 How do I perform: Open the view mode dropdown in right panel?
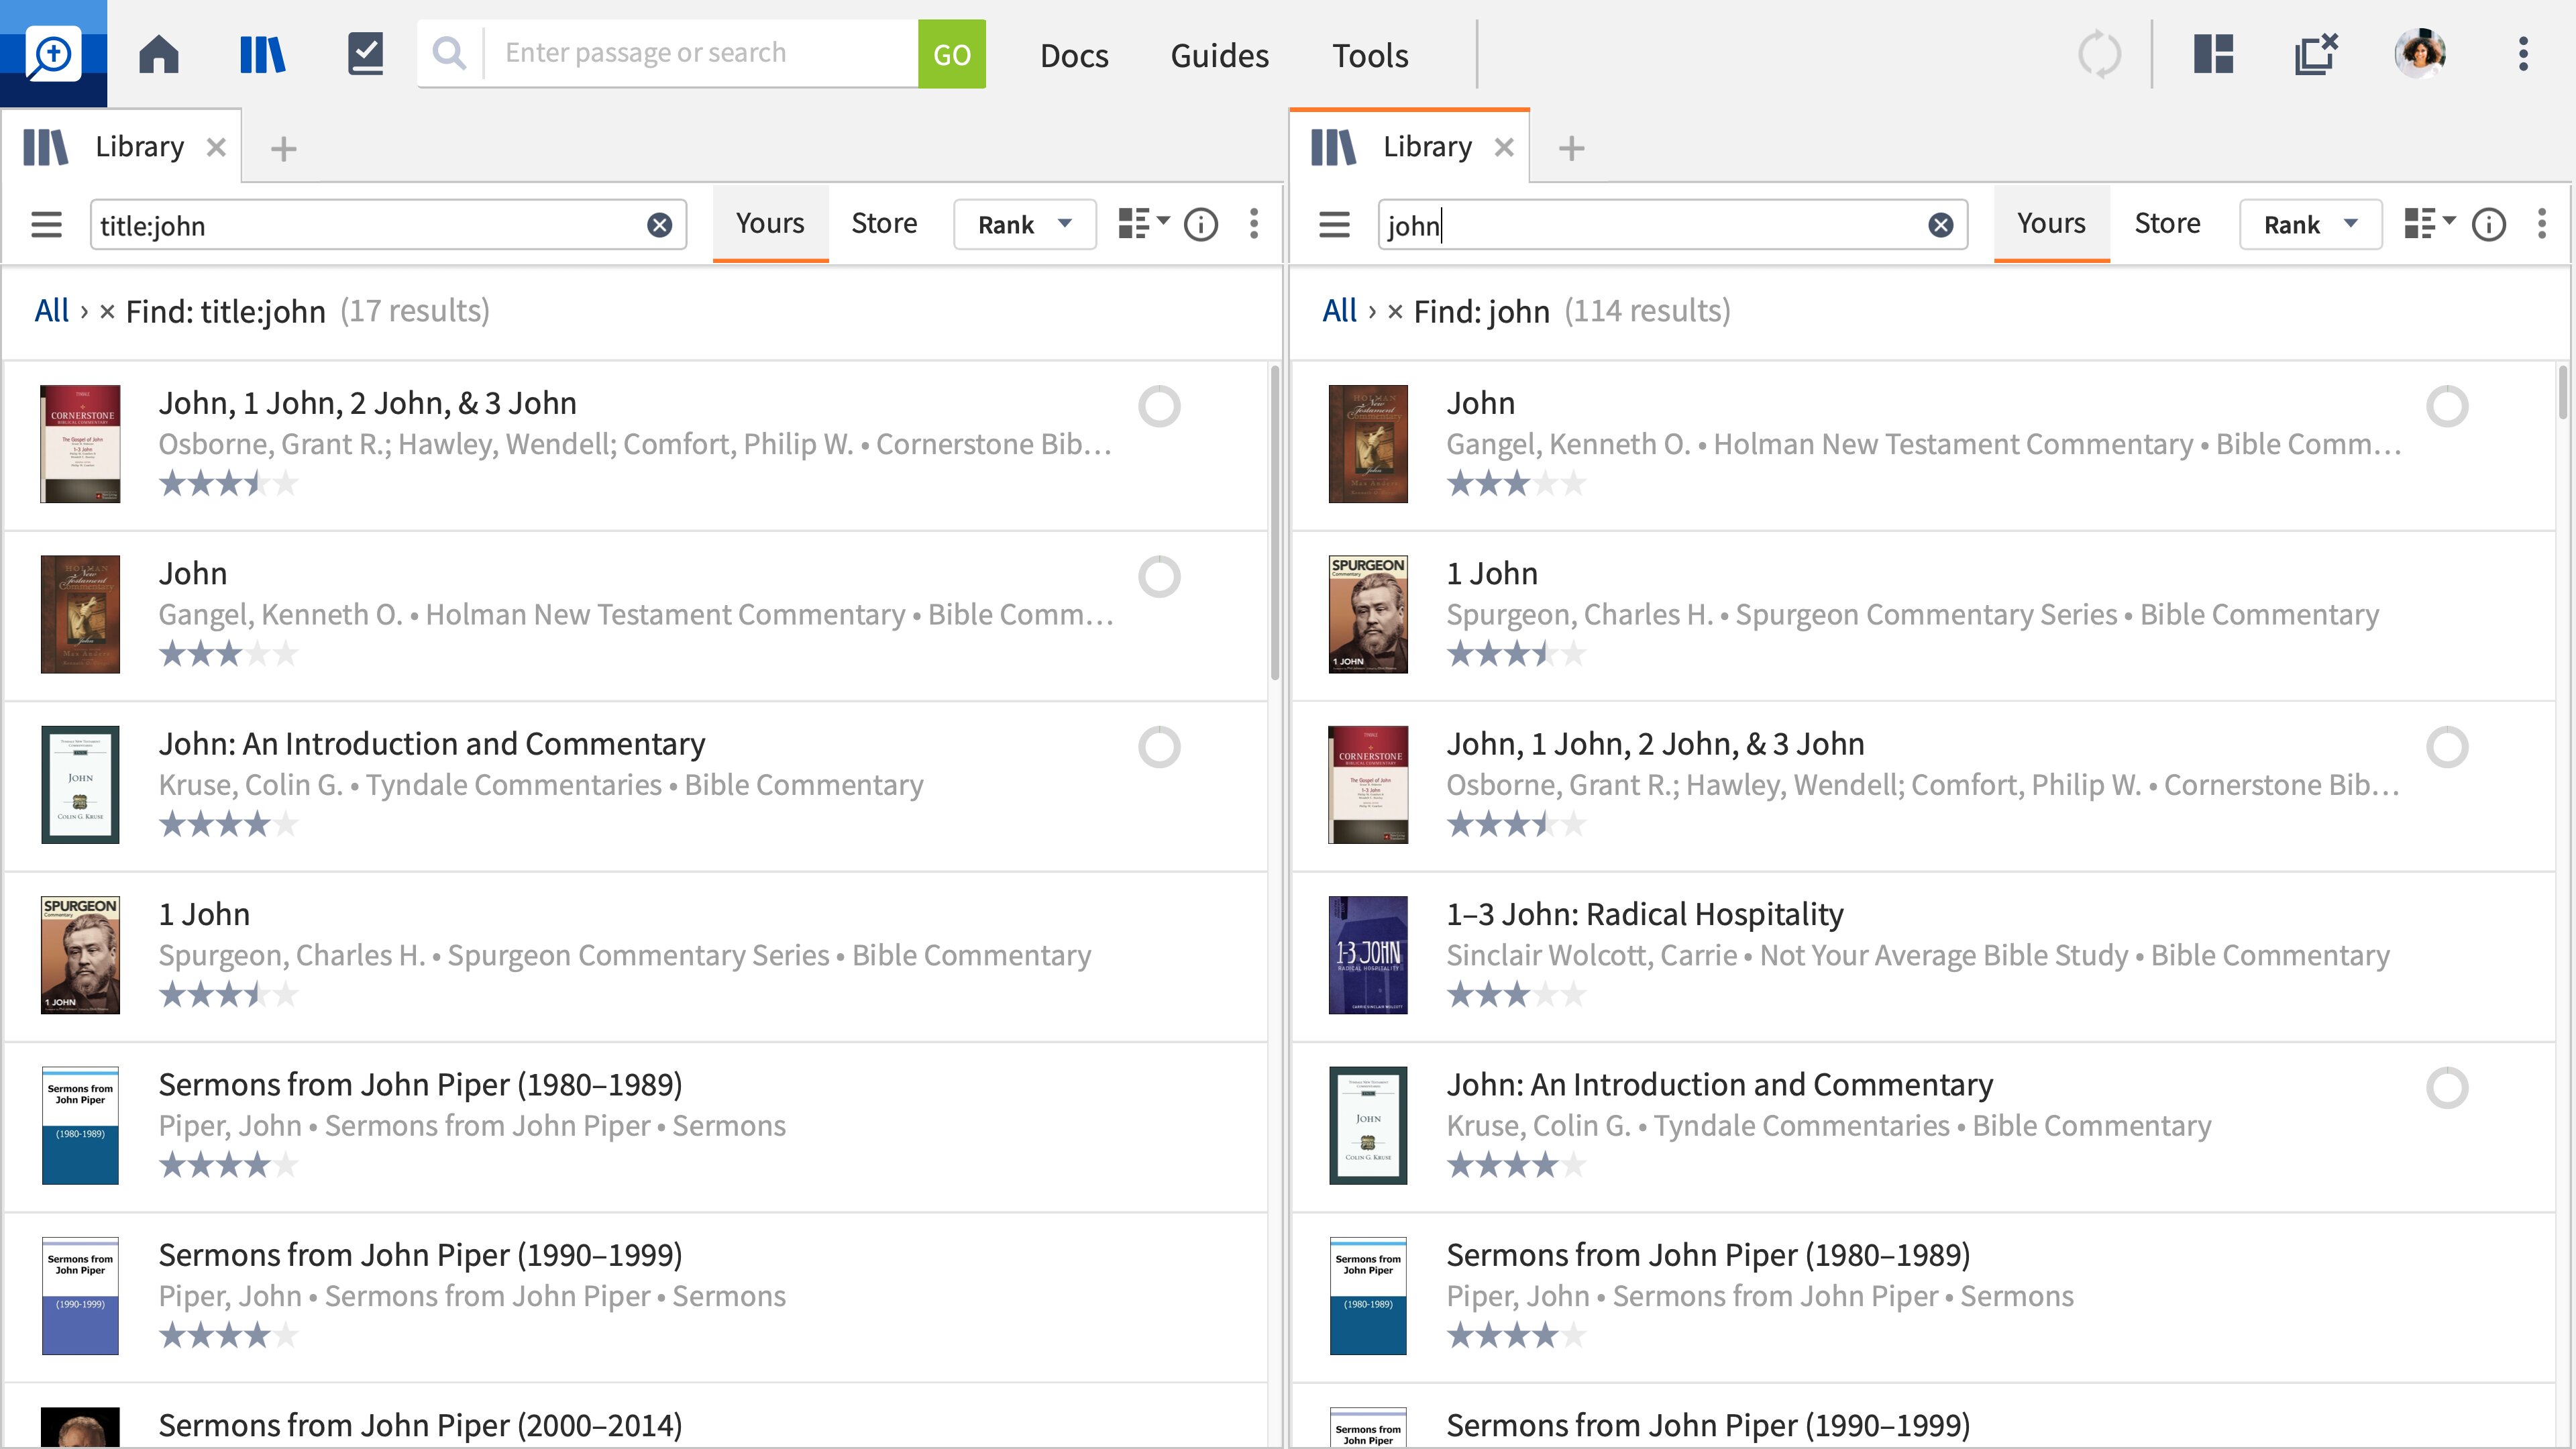coord(2429,223)
